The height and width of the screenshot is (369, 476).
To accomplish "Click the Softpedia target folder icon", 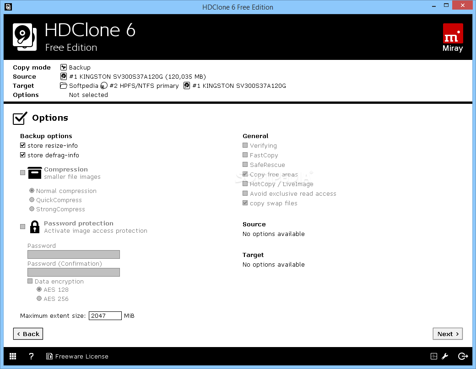I will click(x=64, y=86).
